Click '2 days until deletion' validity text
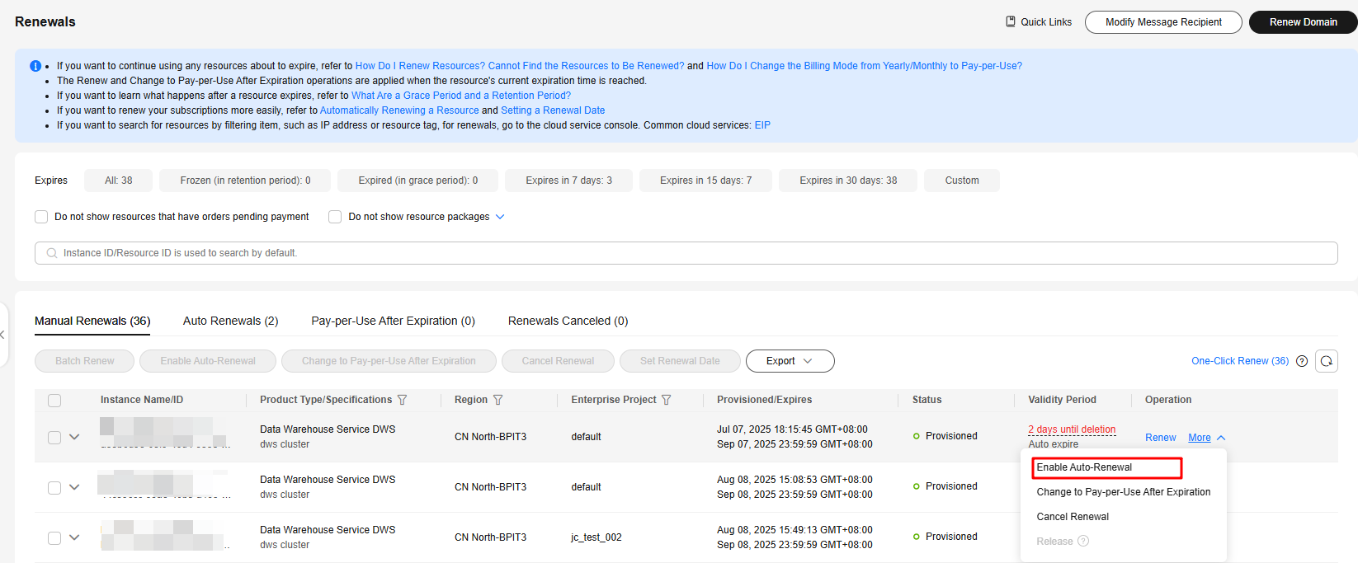 tap(1072, 429)
